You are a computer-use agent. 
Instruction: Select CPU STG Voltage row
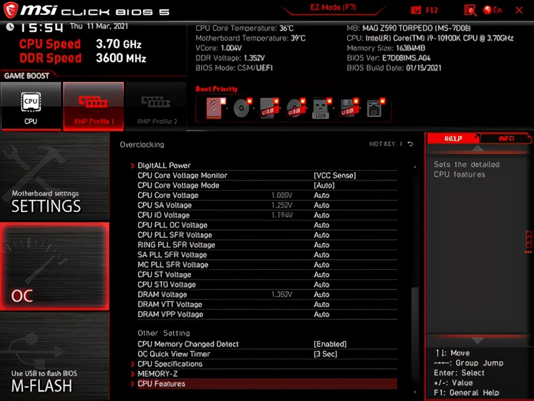point(268,284)
